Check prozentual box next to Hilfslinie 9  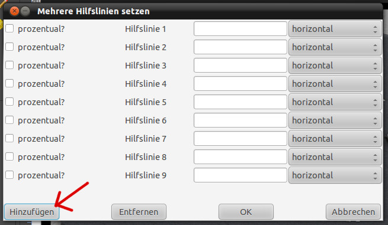(x=9, y=175)
